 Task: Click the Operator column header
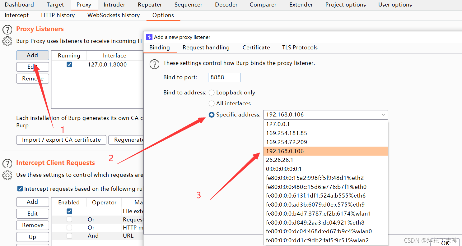point(104,203)
